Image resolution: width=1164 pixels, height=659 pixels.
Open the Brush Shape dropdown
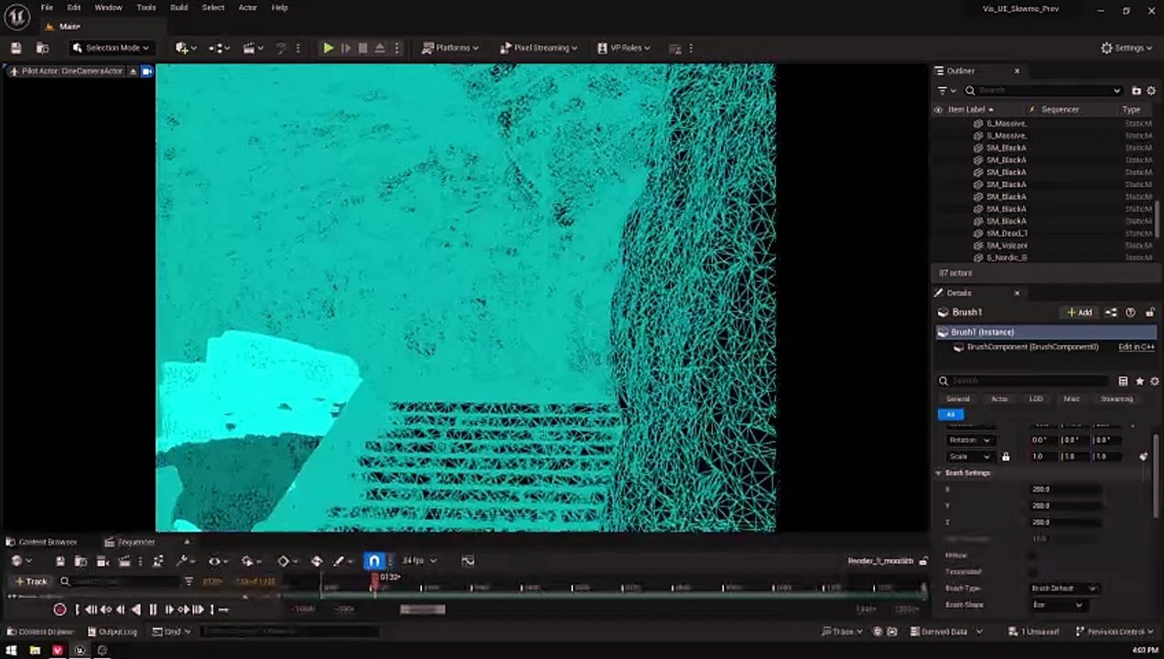point(1058,605)
